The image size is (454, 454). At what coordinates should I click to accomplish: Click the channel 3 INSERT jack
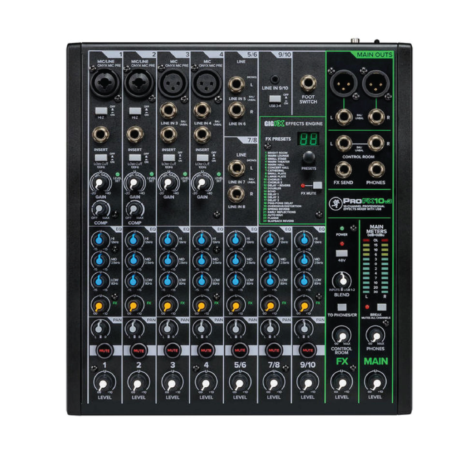[168, 135]
